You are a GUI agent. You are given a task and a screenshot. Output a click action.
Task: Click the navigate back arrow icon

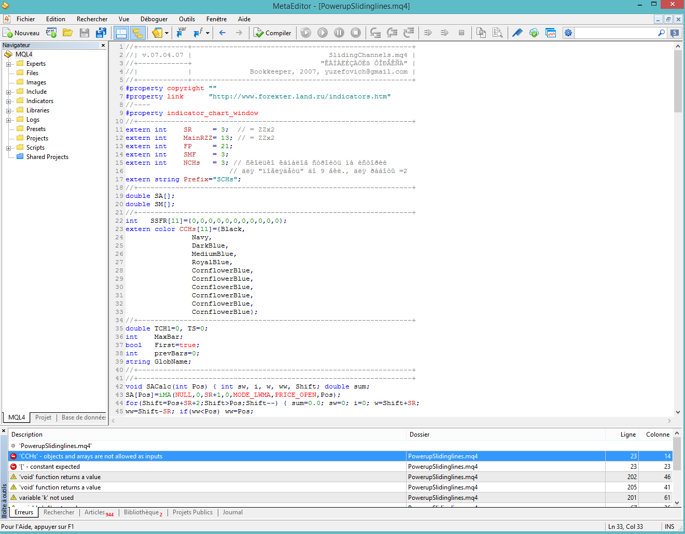[x=222, y=33]
